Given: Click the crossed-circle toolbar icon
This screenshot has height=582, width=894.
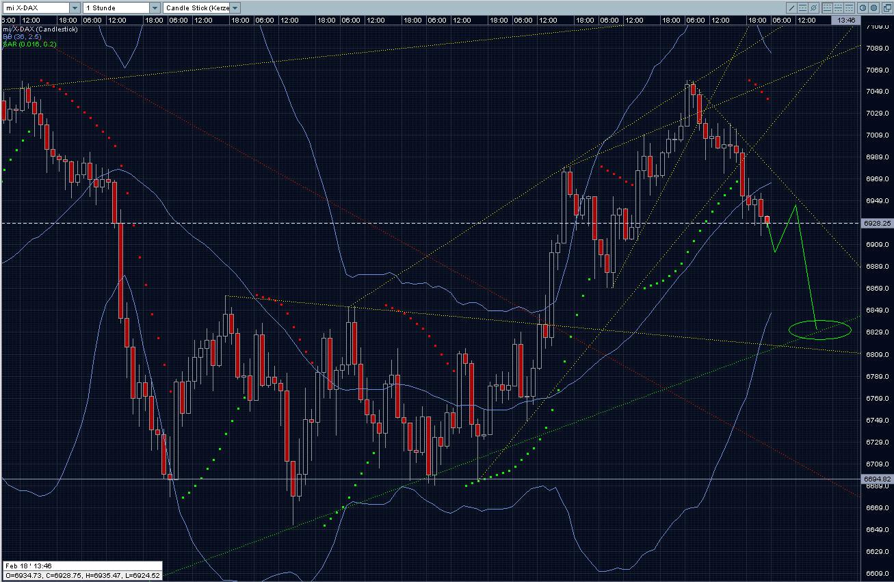Looking at the screenshot, I should point(814,8).
